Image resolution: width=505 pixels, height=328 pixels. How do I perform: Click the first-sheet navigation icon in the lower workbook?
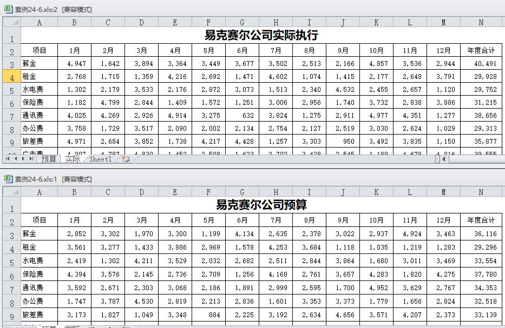point(7,326)
